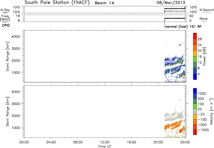The width and height of the screenshot is (214, 148).
Task: Select the 4 label on Power colorbar
Action: tap(198, 74)
